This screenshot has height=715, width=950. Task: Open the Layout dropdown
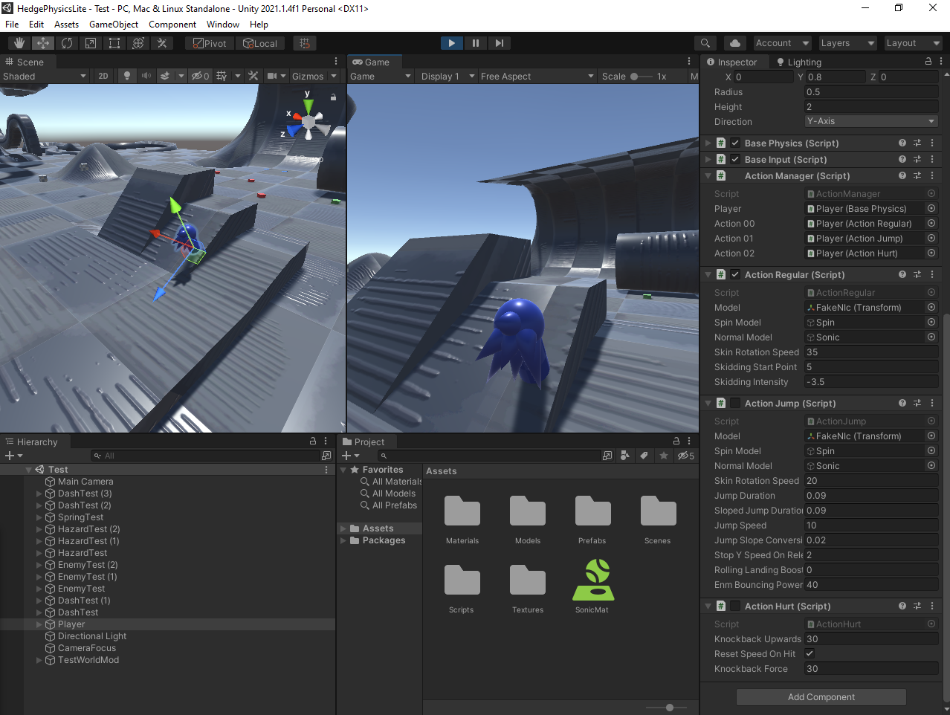912,43
